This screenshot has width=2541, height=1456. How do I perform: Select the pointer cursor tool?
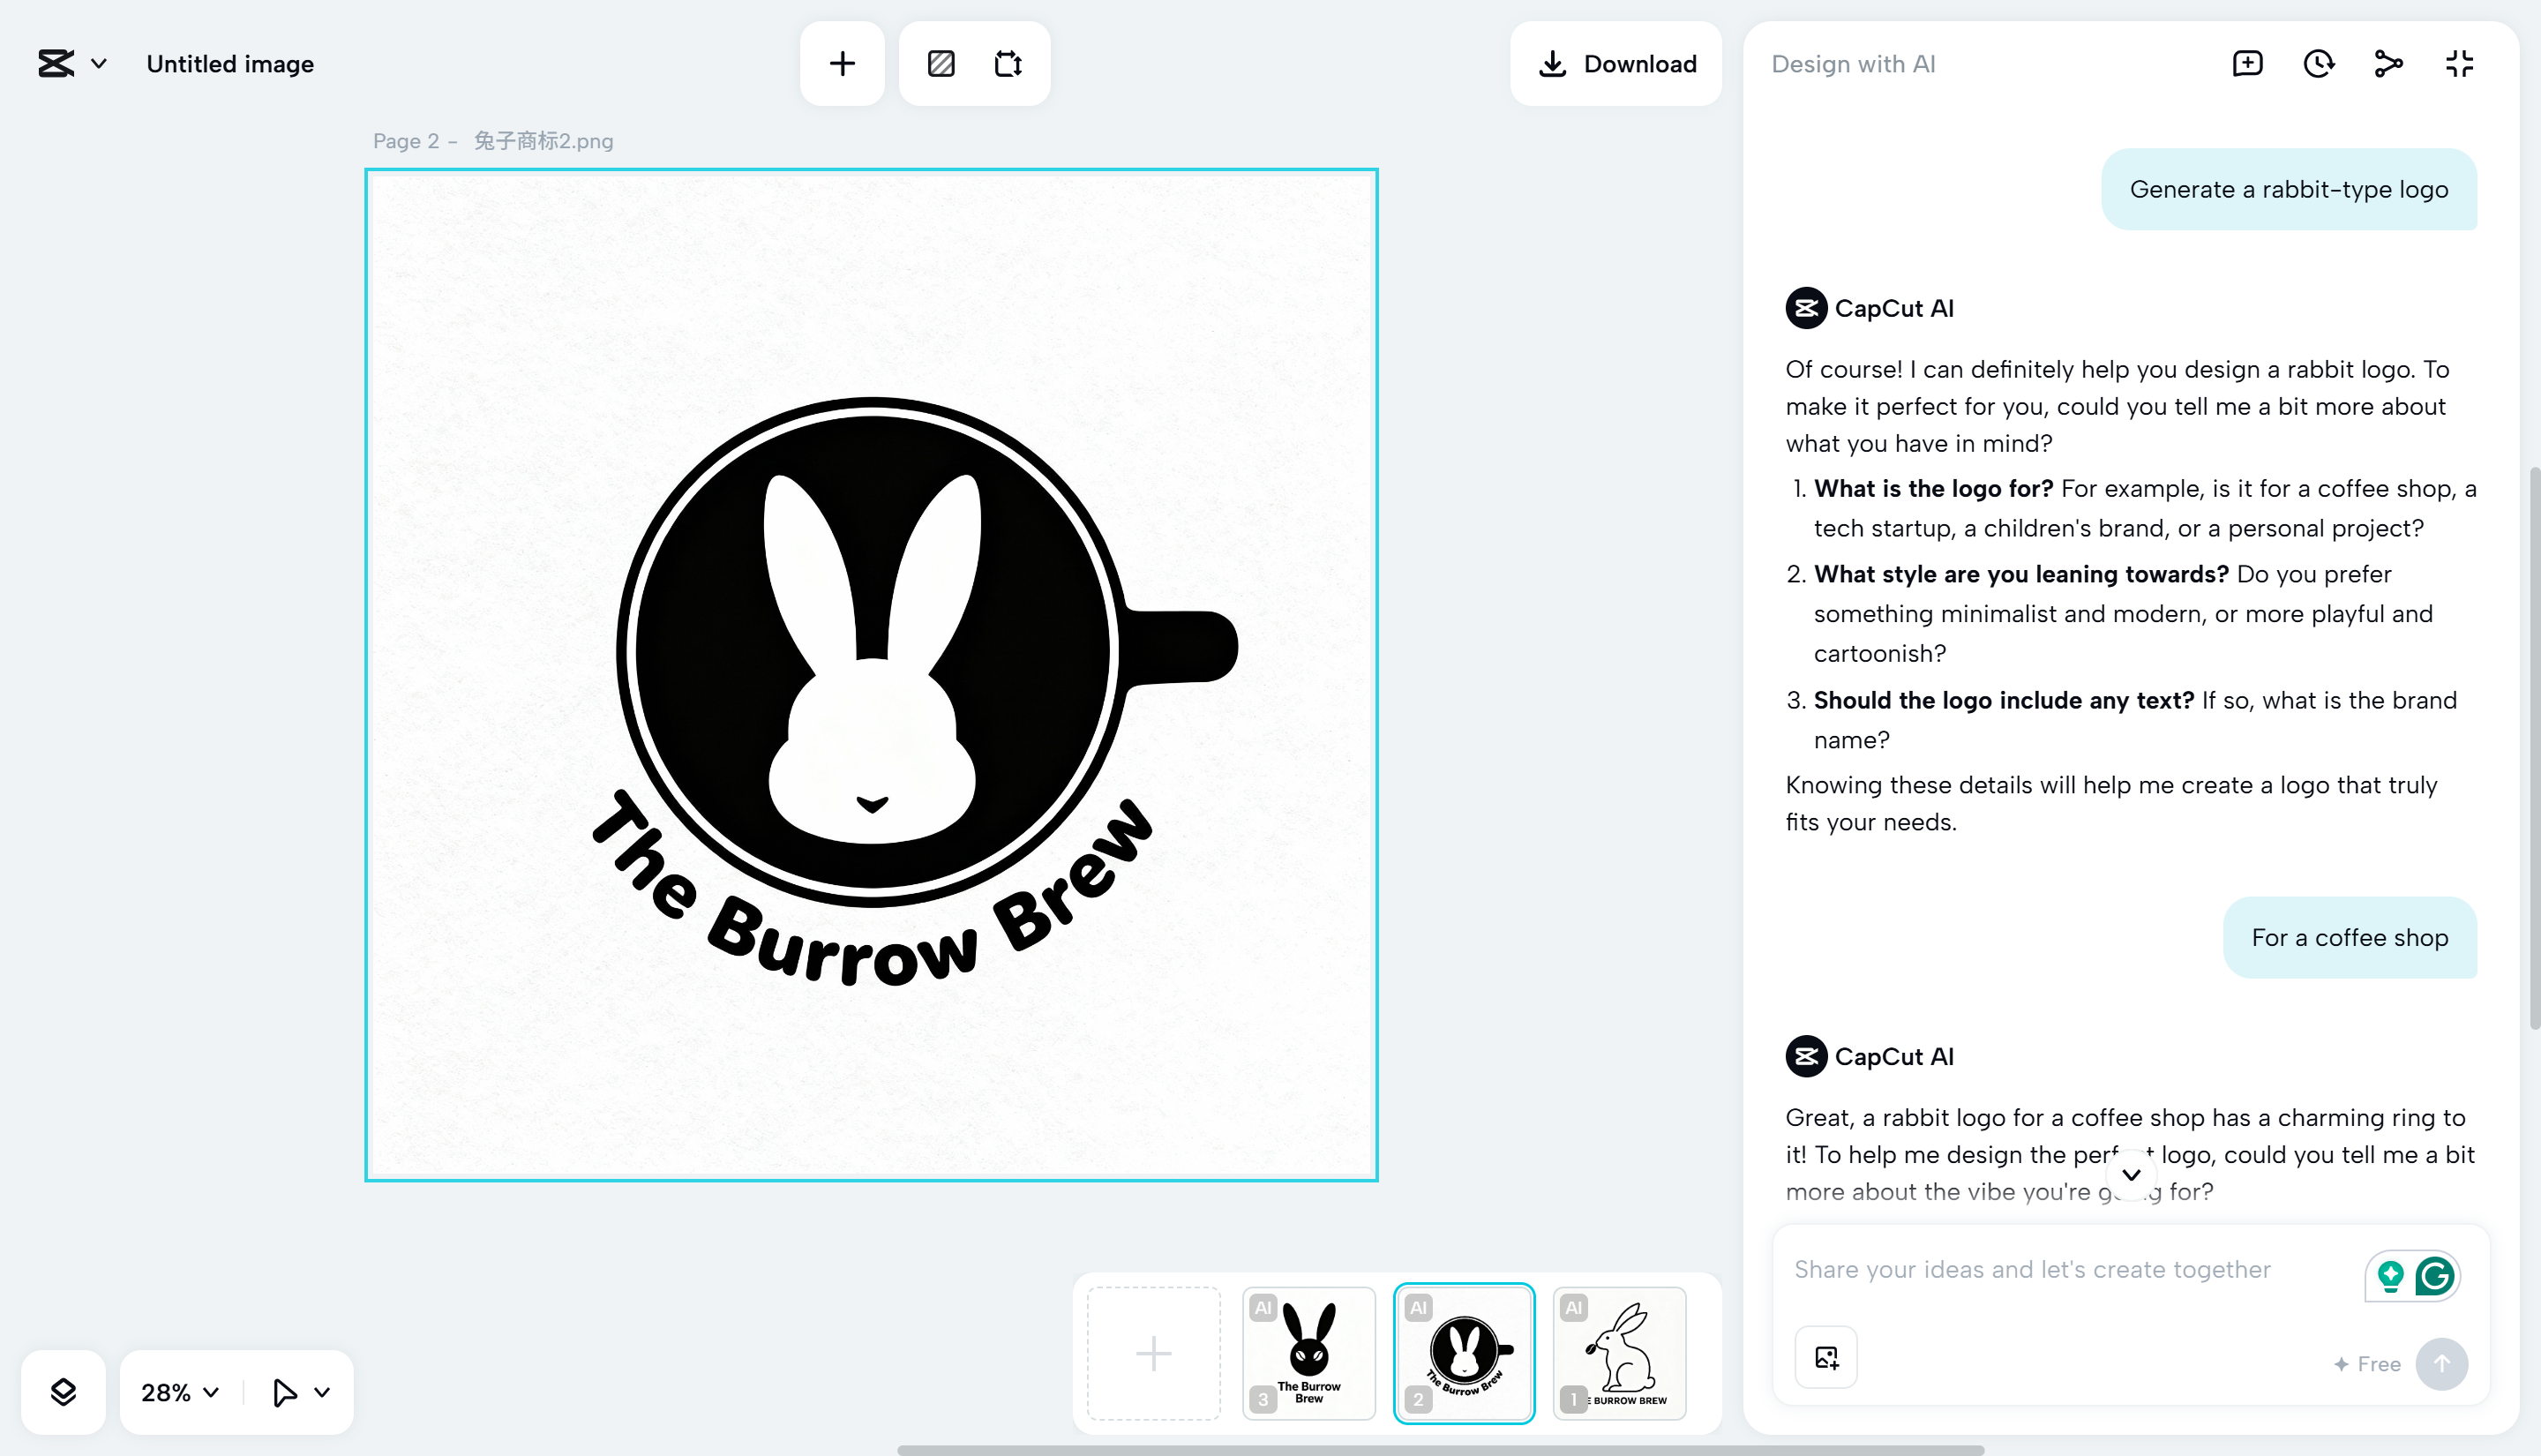284,1392
